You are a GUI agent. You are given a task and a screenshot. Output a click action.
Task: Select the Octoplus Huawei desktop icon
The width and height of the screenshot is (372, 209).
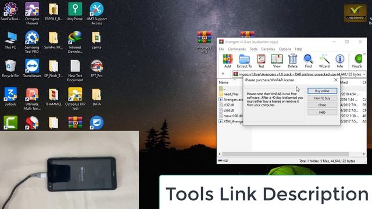click(32, 13)
